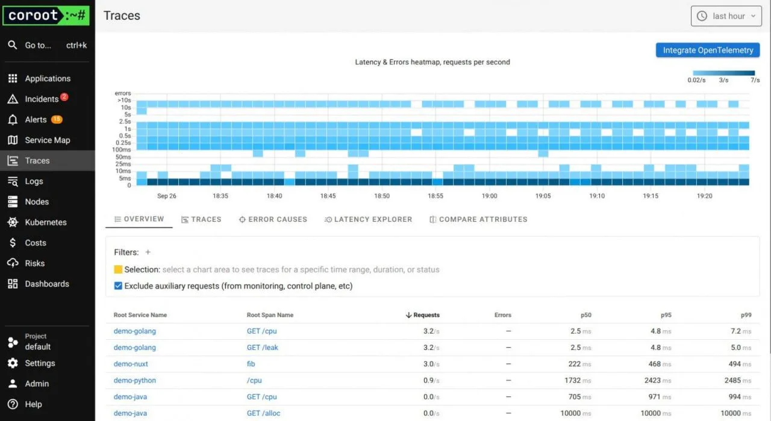Open the Alerts bell icon
Image resolution: width=771 pixels, height=421 pixels.
[13, 120]
